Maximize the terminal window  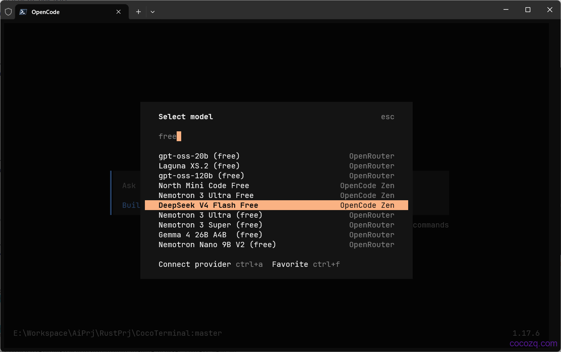(x=528, y=10)
